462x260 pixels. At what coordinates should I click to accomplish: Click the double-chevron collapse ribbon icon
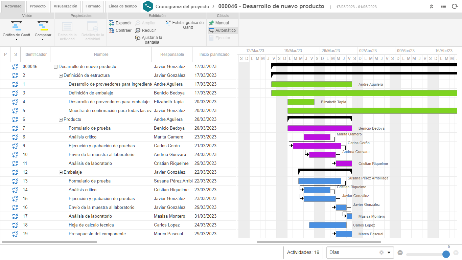pyautogui.click(x=432, y=6)
